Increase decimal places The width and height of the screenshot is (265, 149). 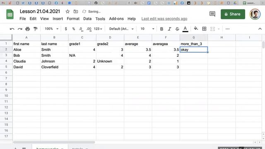point(89,29)
